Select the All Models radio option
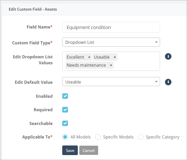 [65, 137]
